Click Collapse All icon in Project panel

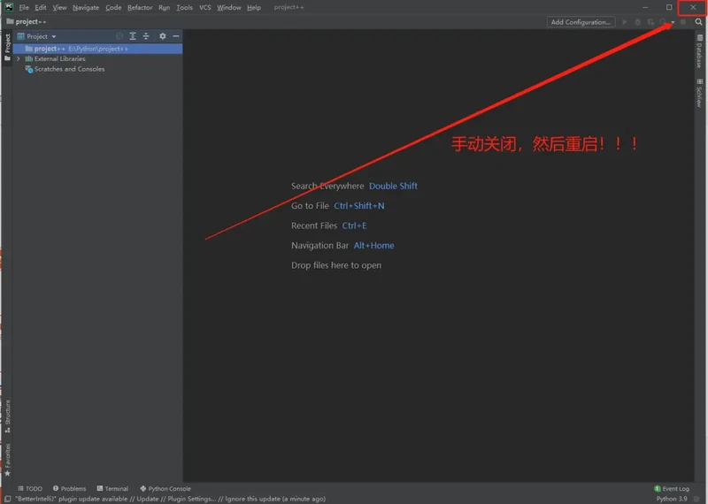click(146, 36)
